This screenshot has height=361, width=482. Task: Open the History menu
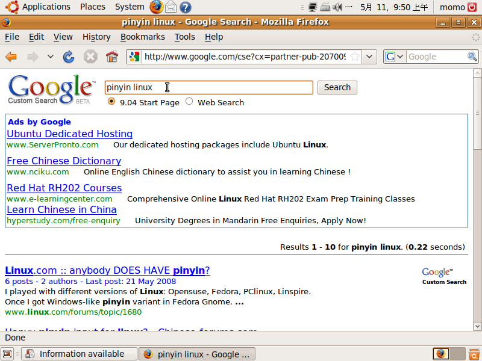(96, 37)
